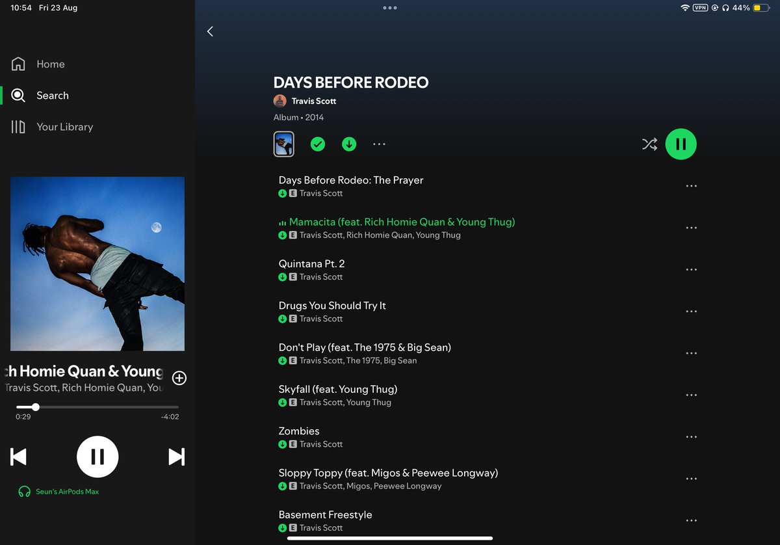780x545 pixels.
Task: Open more options for Drugs You Should Try It
Action: pos(691,312)
